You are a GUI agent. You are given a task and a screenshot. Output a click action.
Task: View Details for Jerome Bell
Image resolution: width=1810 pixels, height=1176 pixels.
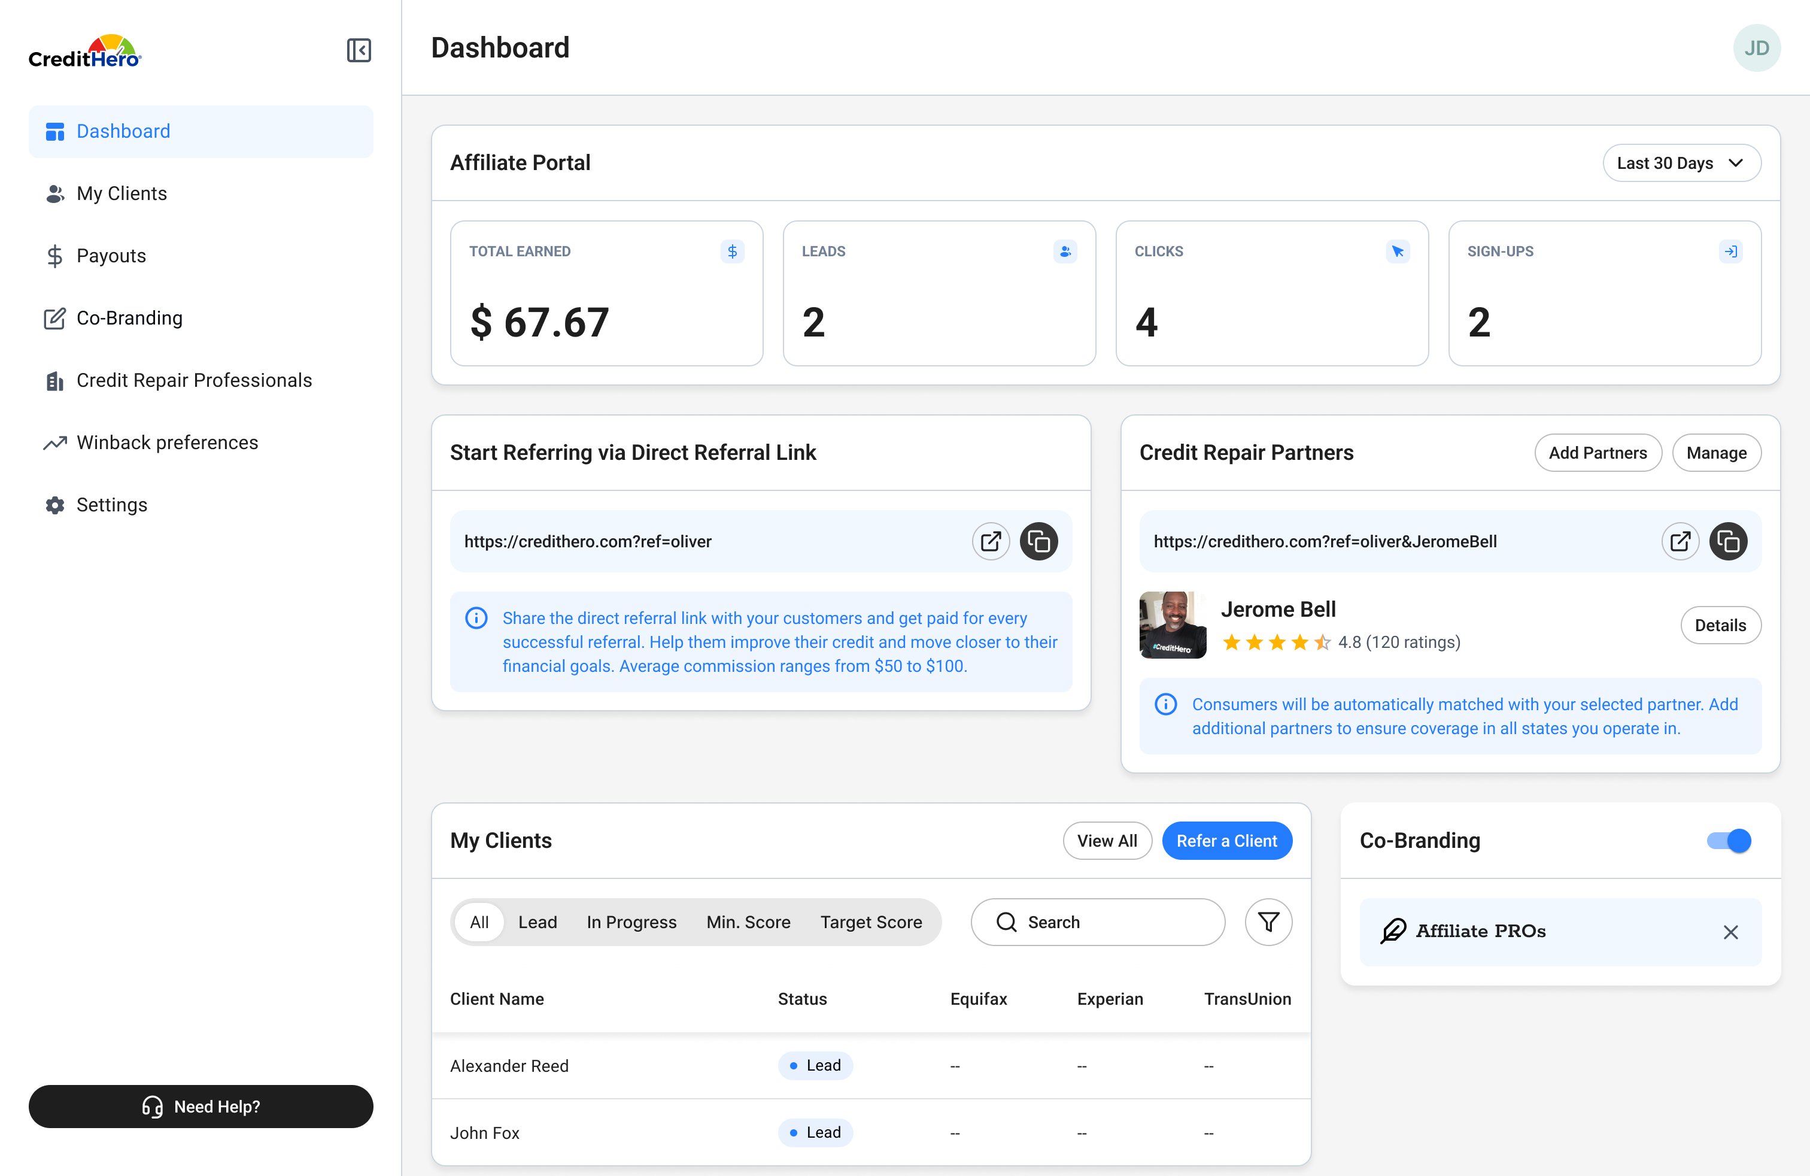(1720, 625)
